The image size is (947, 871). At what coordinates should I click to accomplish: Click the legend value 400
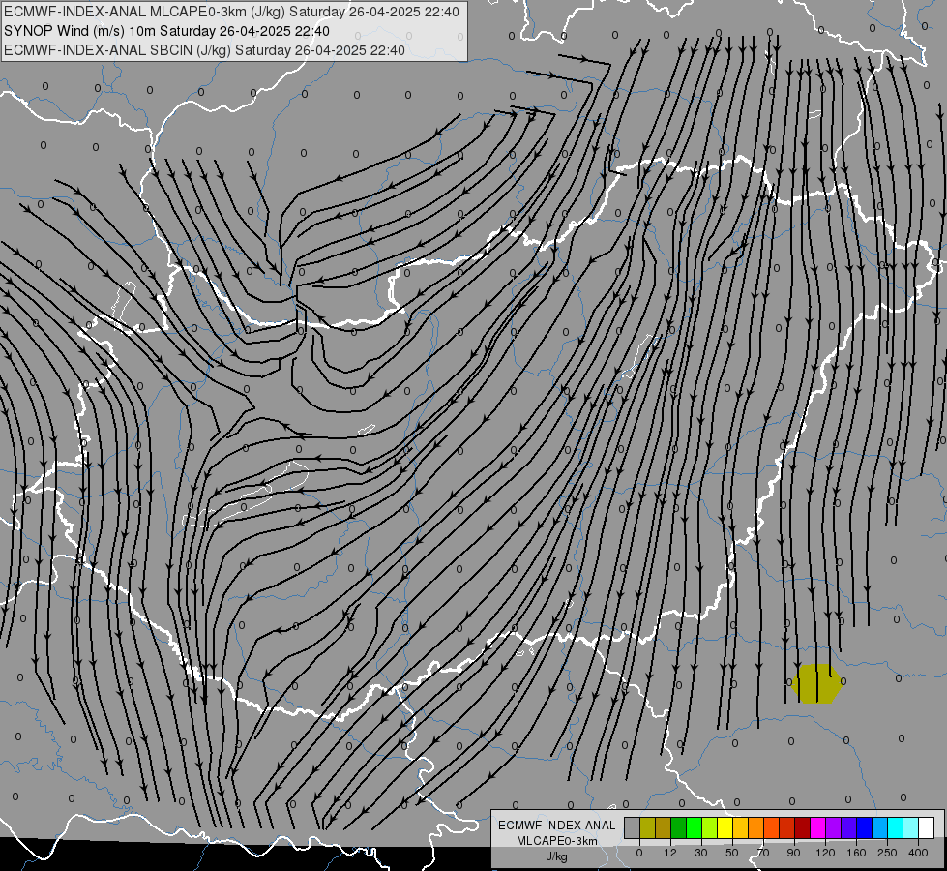(918, 853)
